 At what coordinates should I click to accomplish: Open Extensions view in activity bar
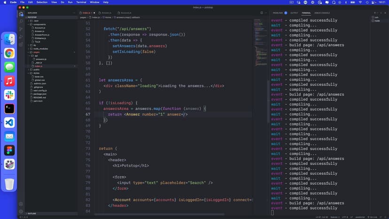21,44
